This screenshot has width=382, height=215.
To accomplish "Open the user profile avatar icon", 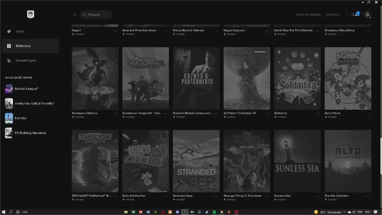I will [367, 15].
